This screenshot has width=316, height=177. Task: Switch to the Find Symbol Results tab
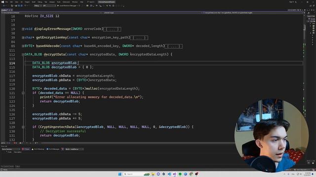[7, 166]
